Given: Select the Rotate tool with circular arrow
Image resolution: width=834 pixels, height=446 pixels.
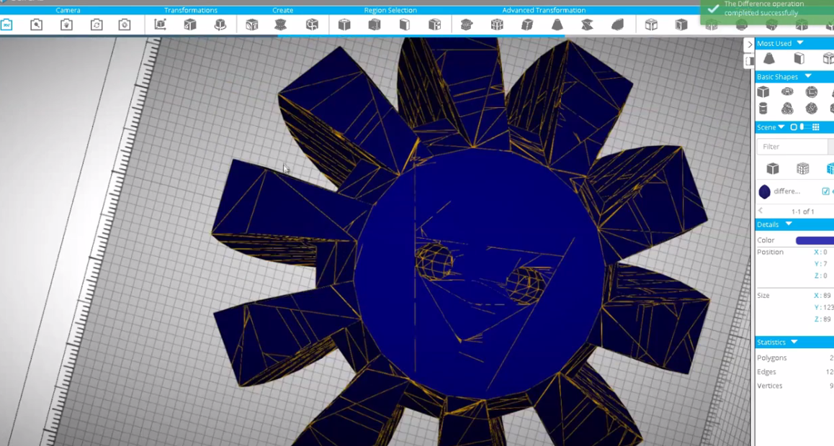Looking at the screenshot, I should (220, 24).
